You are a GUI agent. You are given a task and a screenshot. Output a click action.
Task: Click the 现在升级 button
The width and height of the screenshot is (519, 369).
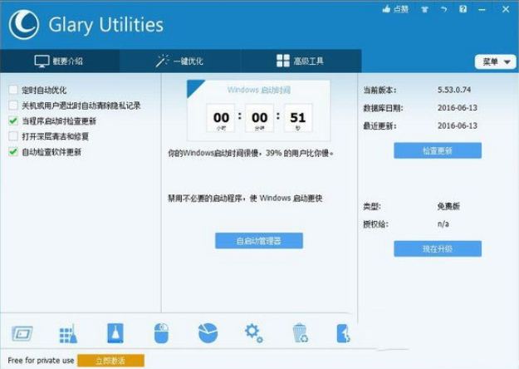[x=438, y=248]
